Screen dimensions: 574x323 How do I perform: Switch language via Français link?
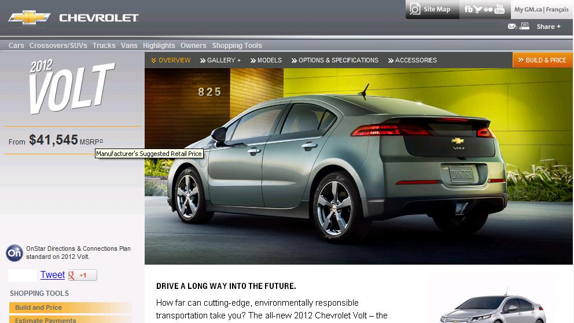pyautogui.click(x=557, y=9)
